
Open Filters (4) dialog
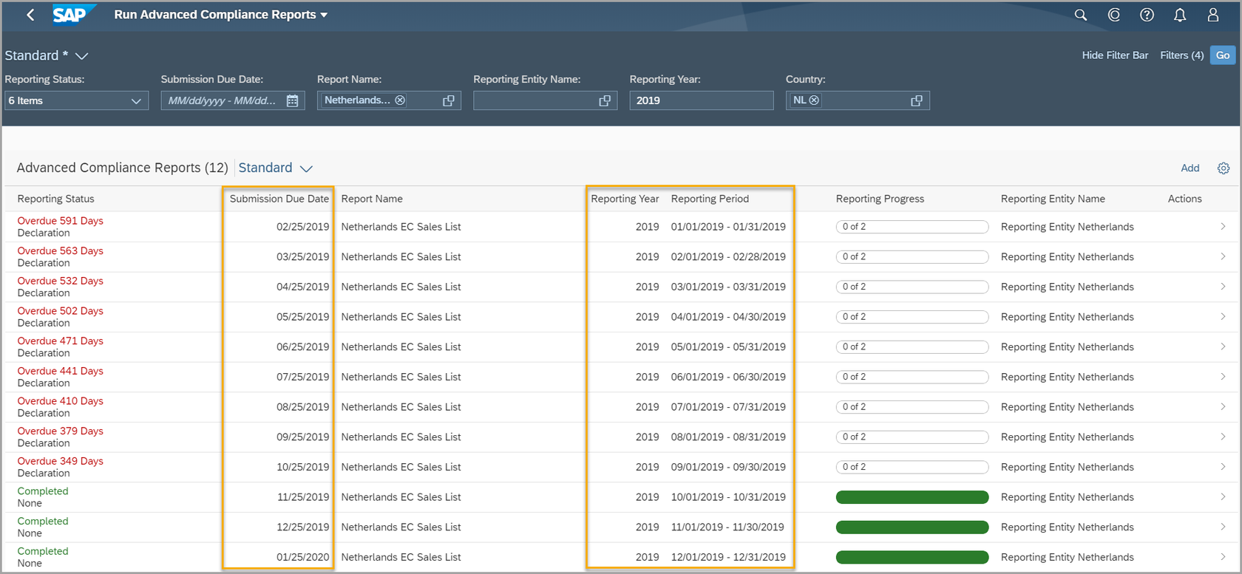click(1181, 55)
